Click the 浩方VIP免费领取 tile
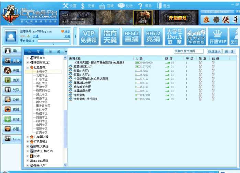Screen dimensions: 240x173 (x=196, y=37)
